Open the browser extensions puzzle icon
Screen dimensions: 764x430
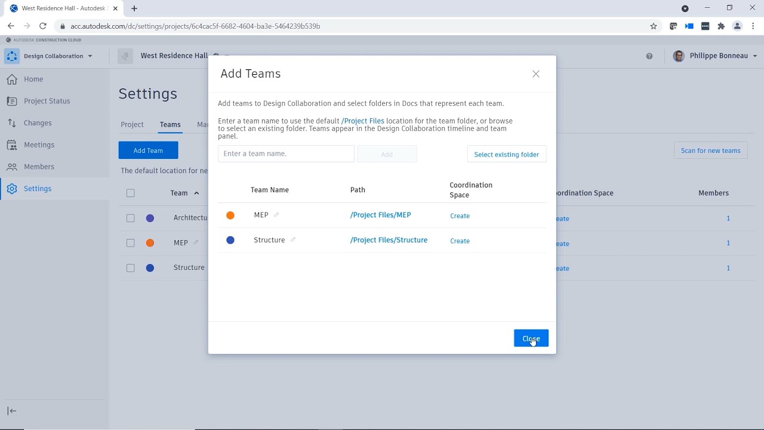coord(721,26)
